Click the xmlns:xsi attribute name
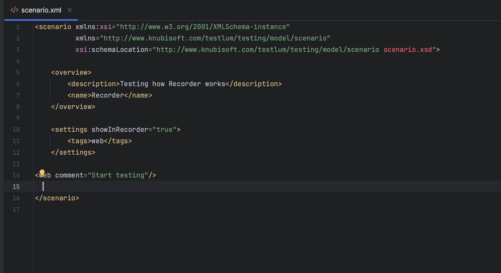The image size is (501, 273). [x=93, y=27]
